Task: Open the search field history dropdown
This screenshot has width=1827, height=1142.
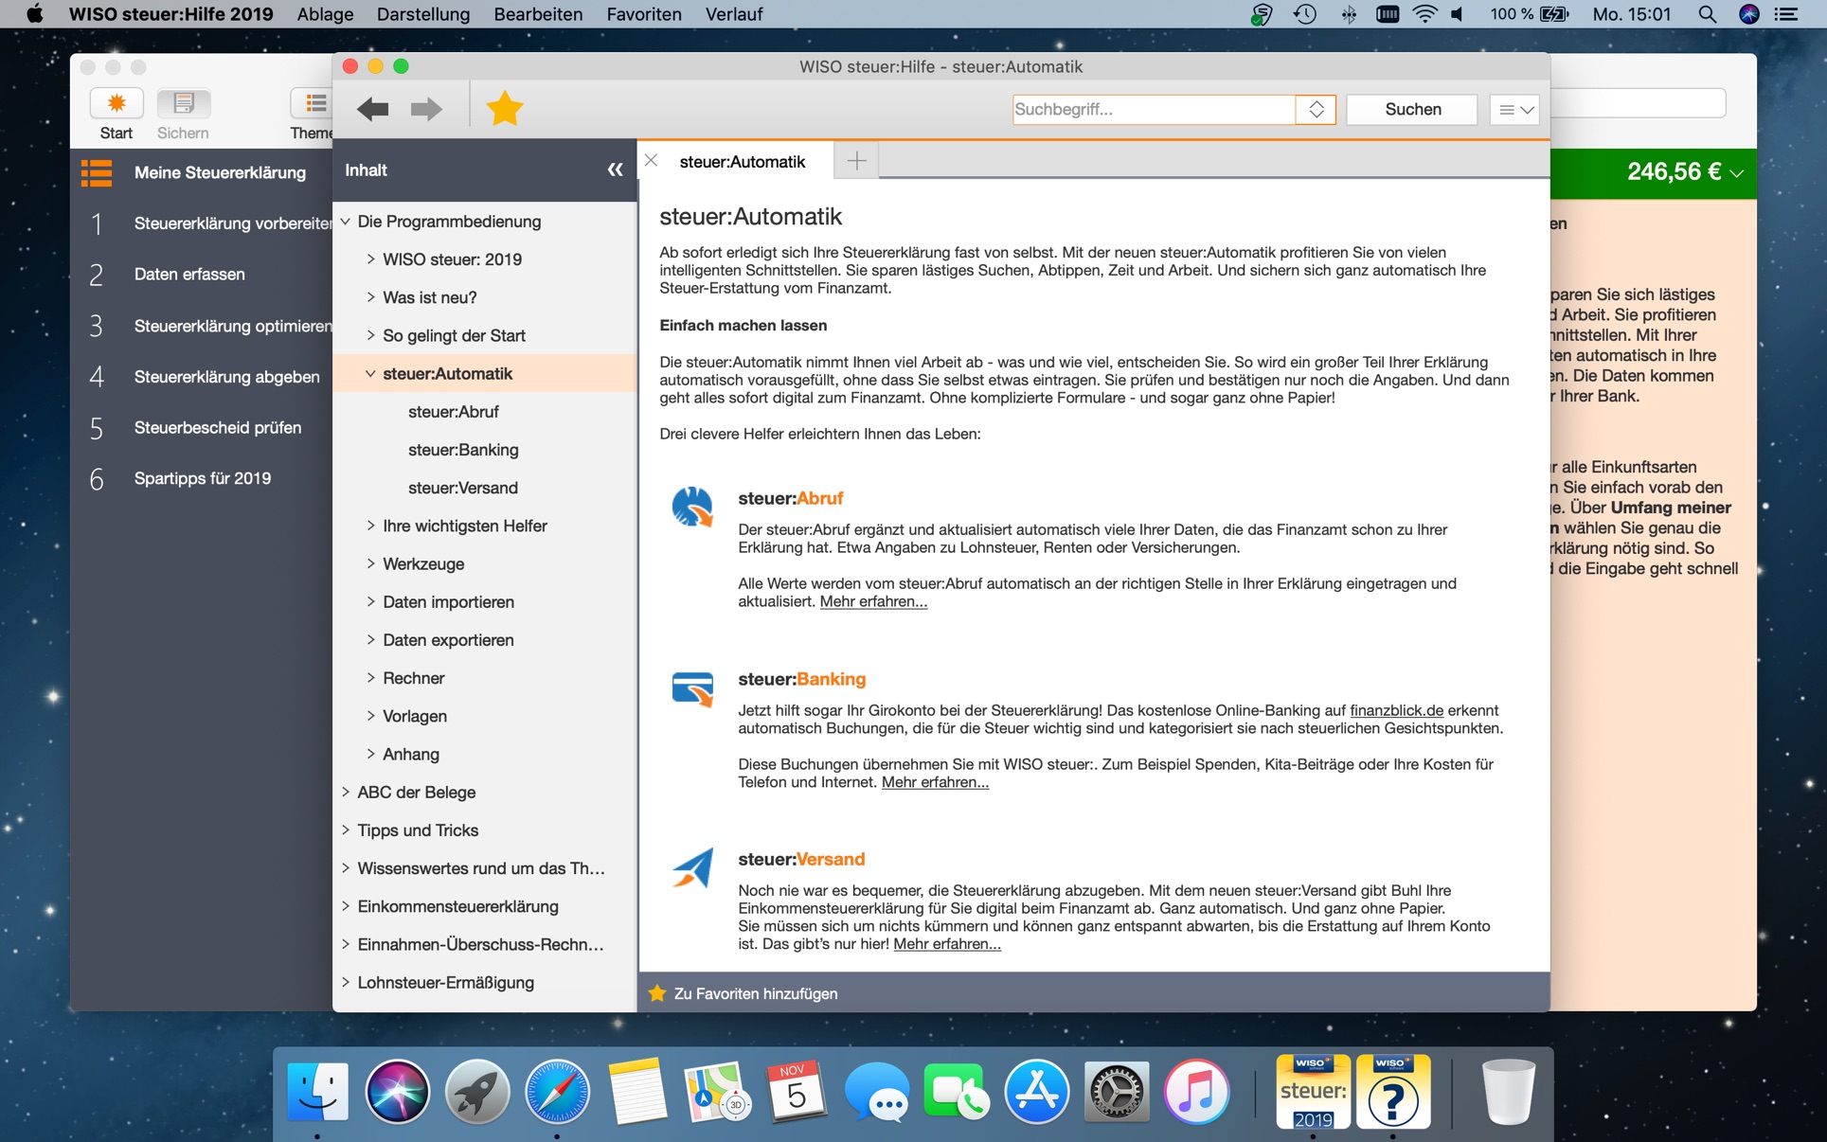Action: [1317, 110]
